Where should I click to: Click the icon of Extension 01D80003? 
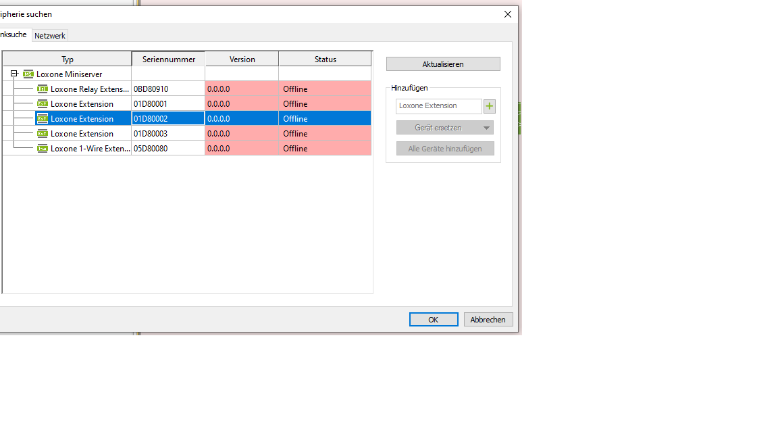(x=43, y=134)
